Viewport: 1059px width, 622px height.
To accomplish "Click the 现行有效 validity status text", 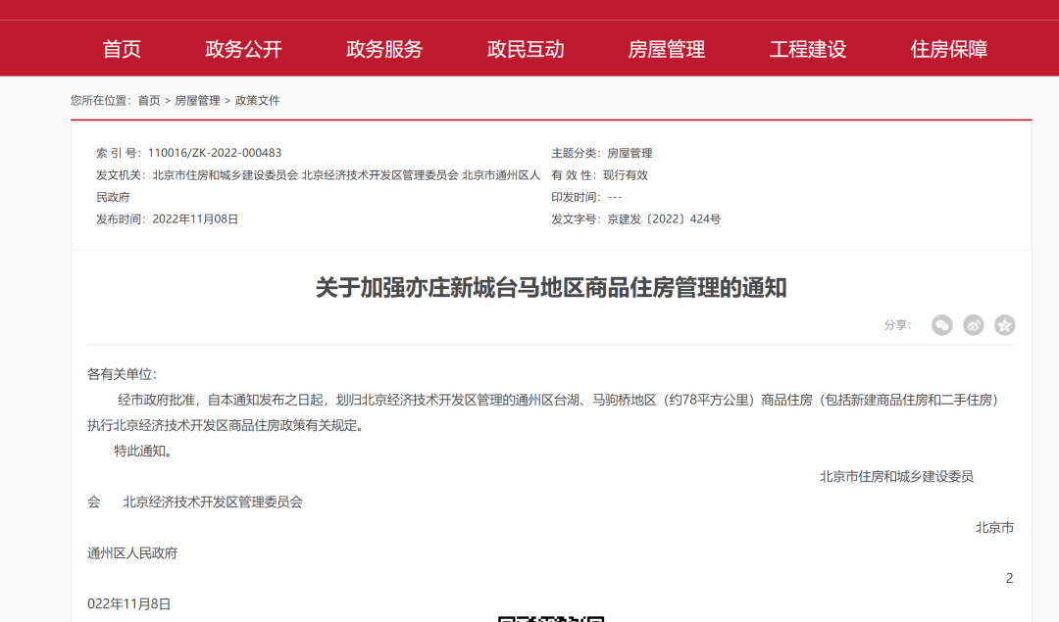I will pyautogui.click(x=626, y=175).
